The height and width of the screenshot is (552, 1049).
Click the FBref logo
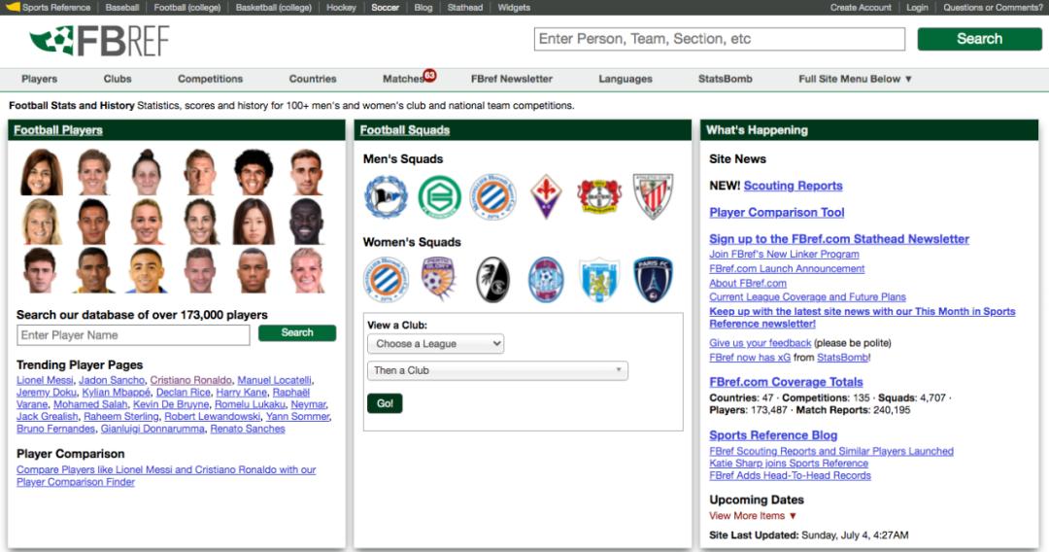pos(99,40)
